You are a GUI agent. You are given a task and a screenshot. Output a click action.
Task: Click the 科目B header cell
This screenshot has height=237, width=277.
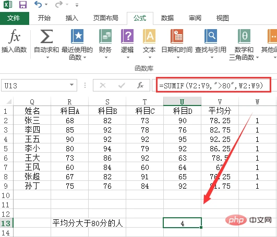click(x=107, y=111)
